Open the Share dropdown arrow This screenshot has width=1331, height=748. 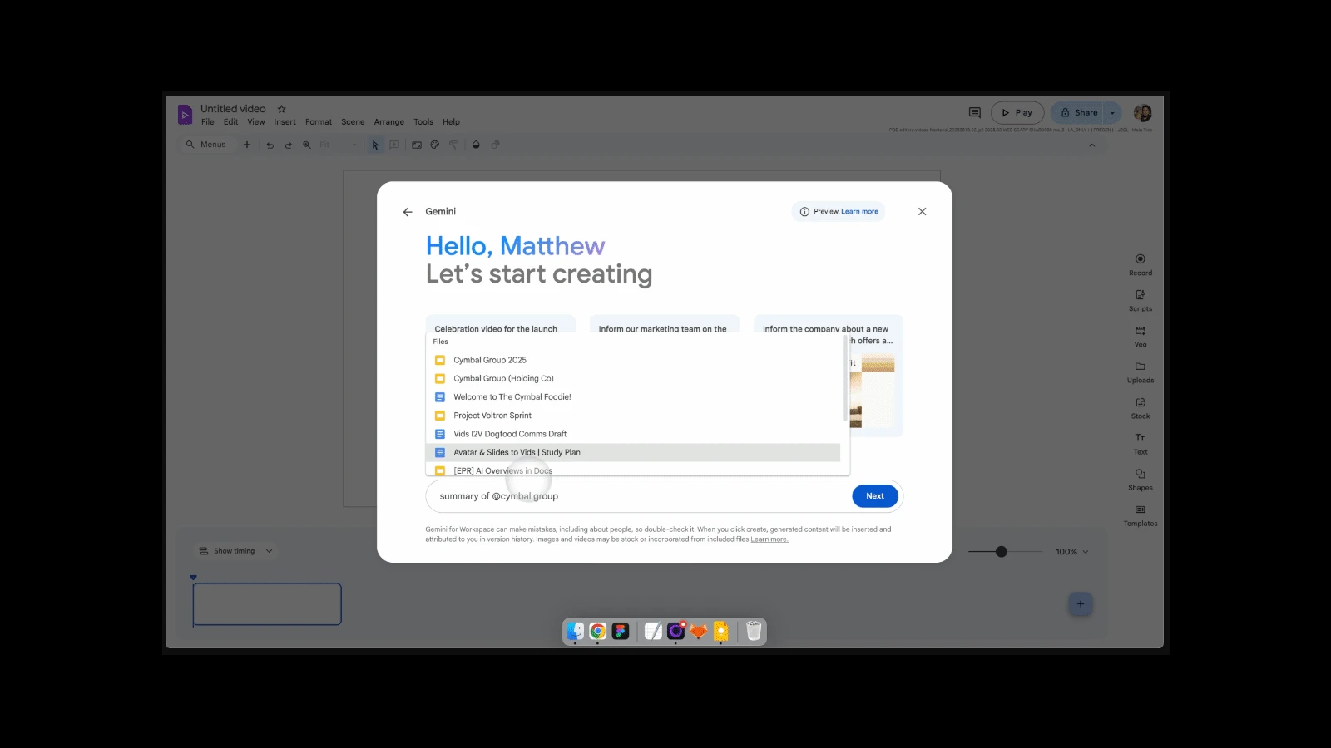(x=1113, y=113)
